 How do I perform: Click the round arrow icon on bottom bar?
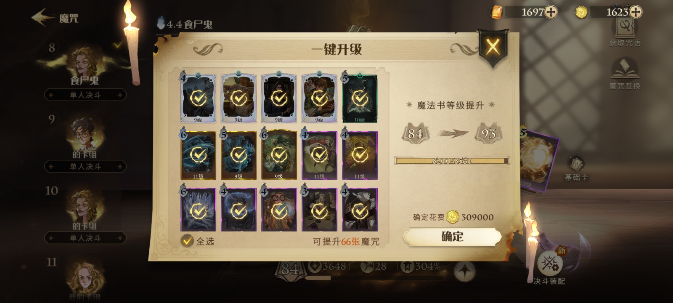464,271
